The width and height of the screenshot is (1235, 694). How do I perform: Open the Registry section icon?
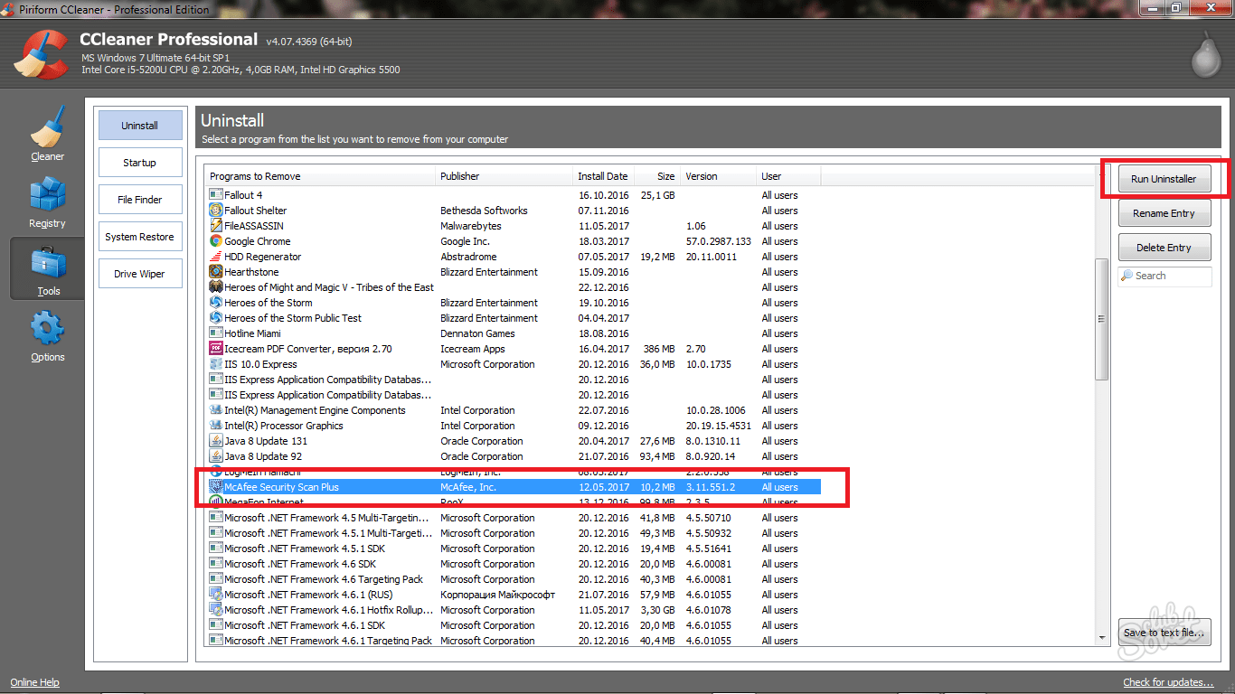point(47,193)
